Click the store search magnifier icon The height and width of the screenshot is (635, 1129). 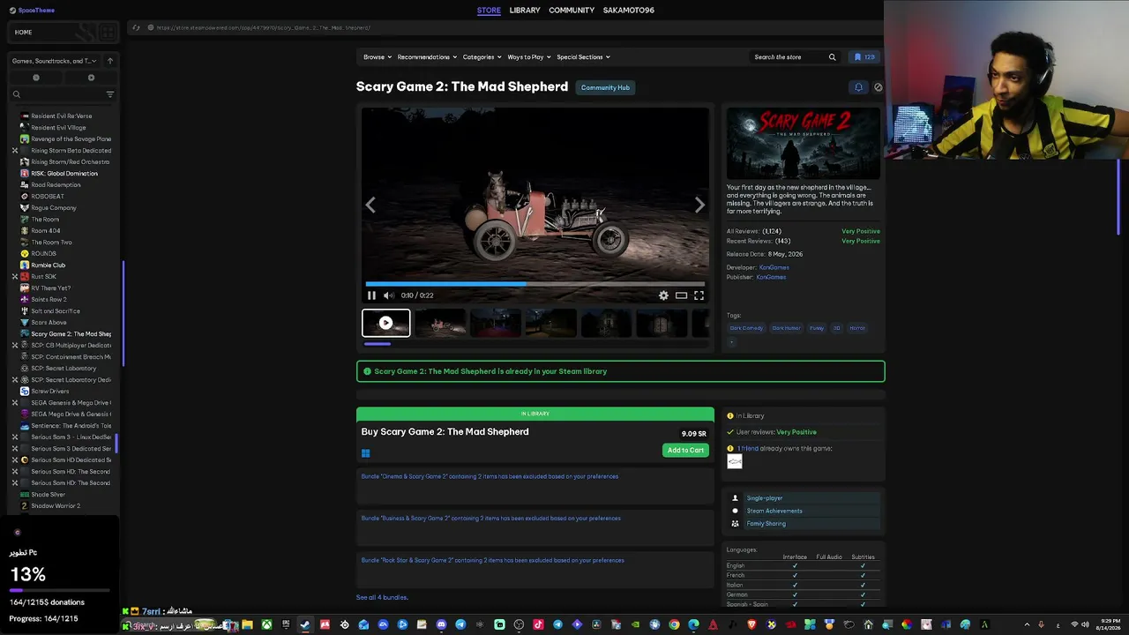coord(832,57)
